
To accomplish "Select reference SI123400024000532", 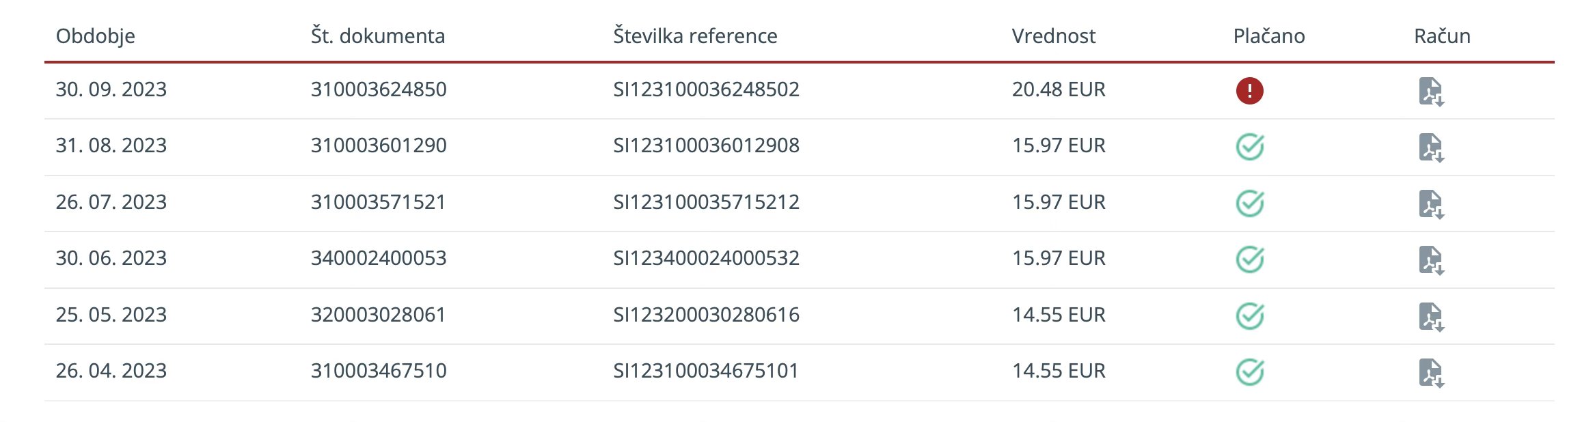I will click(705, 258).
